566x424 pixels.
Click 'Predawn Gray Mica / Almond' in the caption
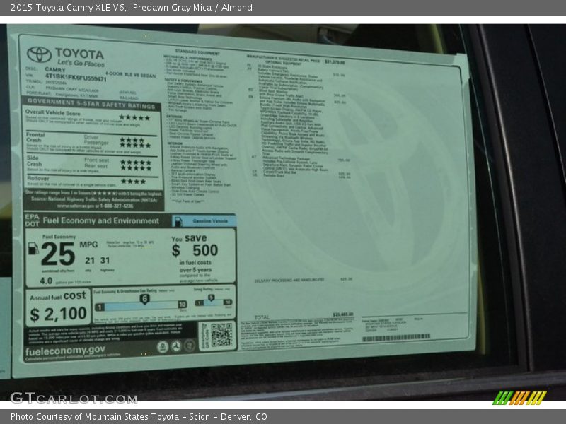point(192,8)
